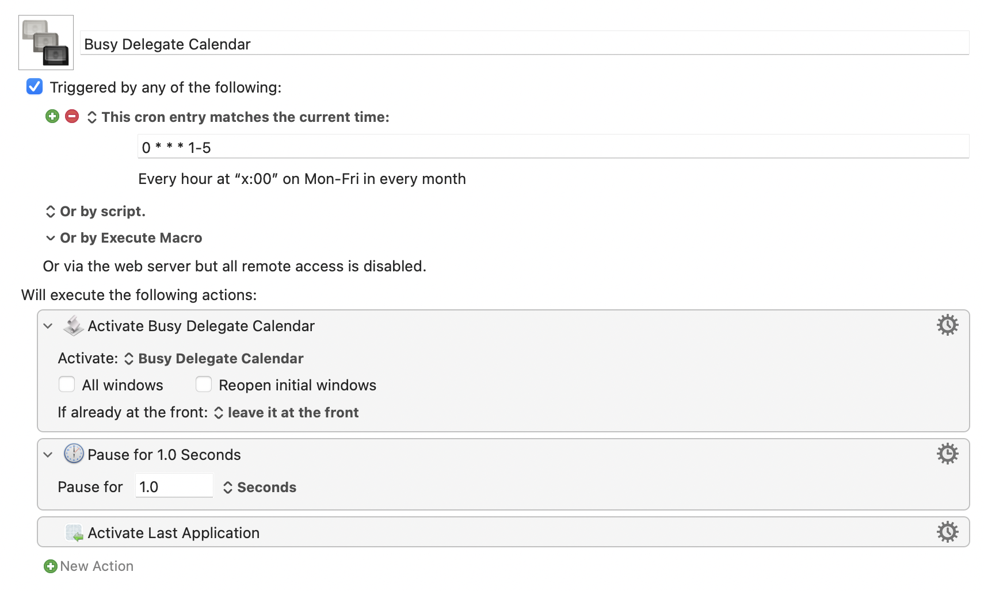Click the cron entry text field

(552, 147)
